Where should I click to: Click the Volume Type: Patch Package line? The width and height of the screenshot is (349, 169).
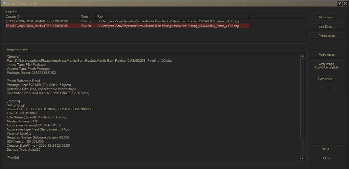point(28,69)
